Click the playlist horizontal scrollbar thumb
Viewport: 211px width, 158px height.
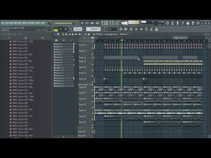coord(180,38)
